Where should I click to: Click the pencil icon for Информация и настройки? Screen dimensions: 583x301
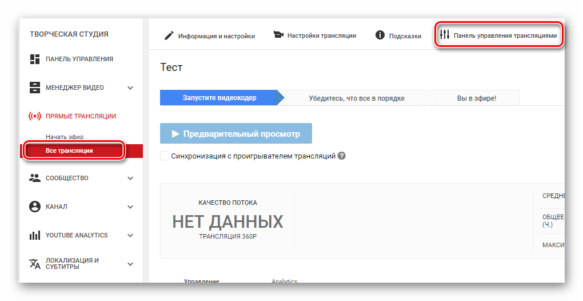pos(169,35)
